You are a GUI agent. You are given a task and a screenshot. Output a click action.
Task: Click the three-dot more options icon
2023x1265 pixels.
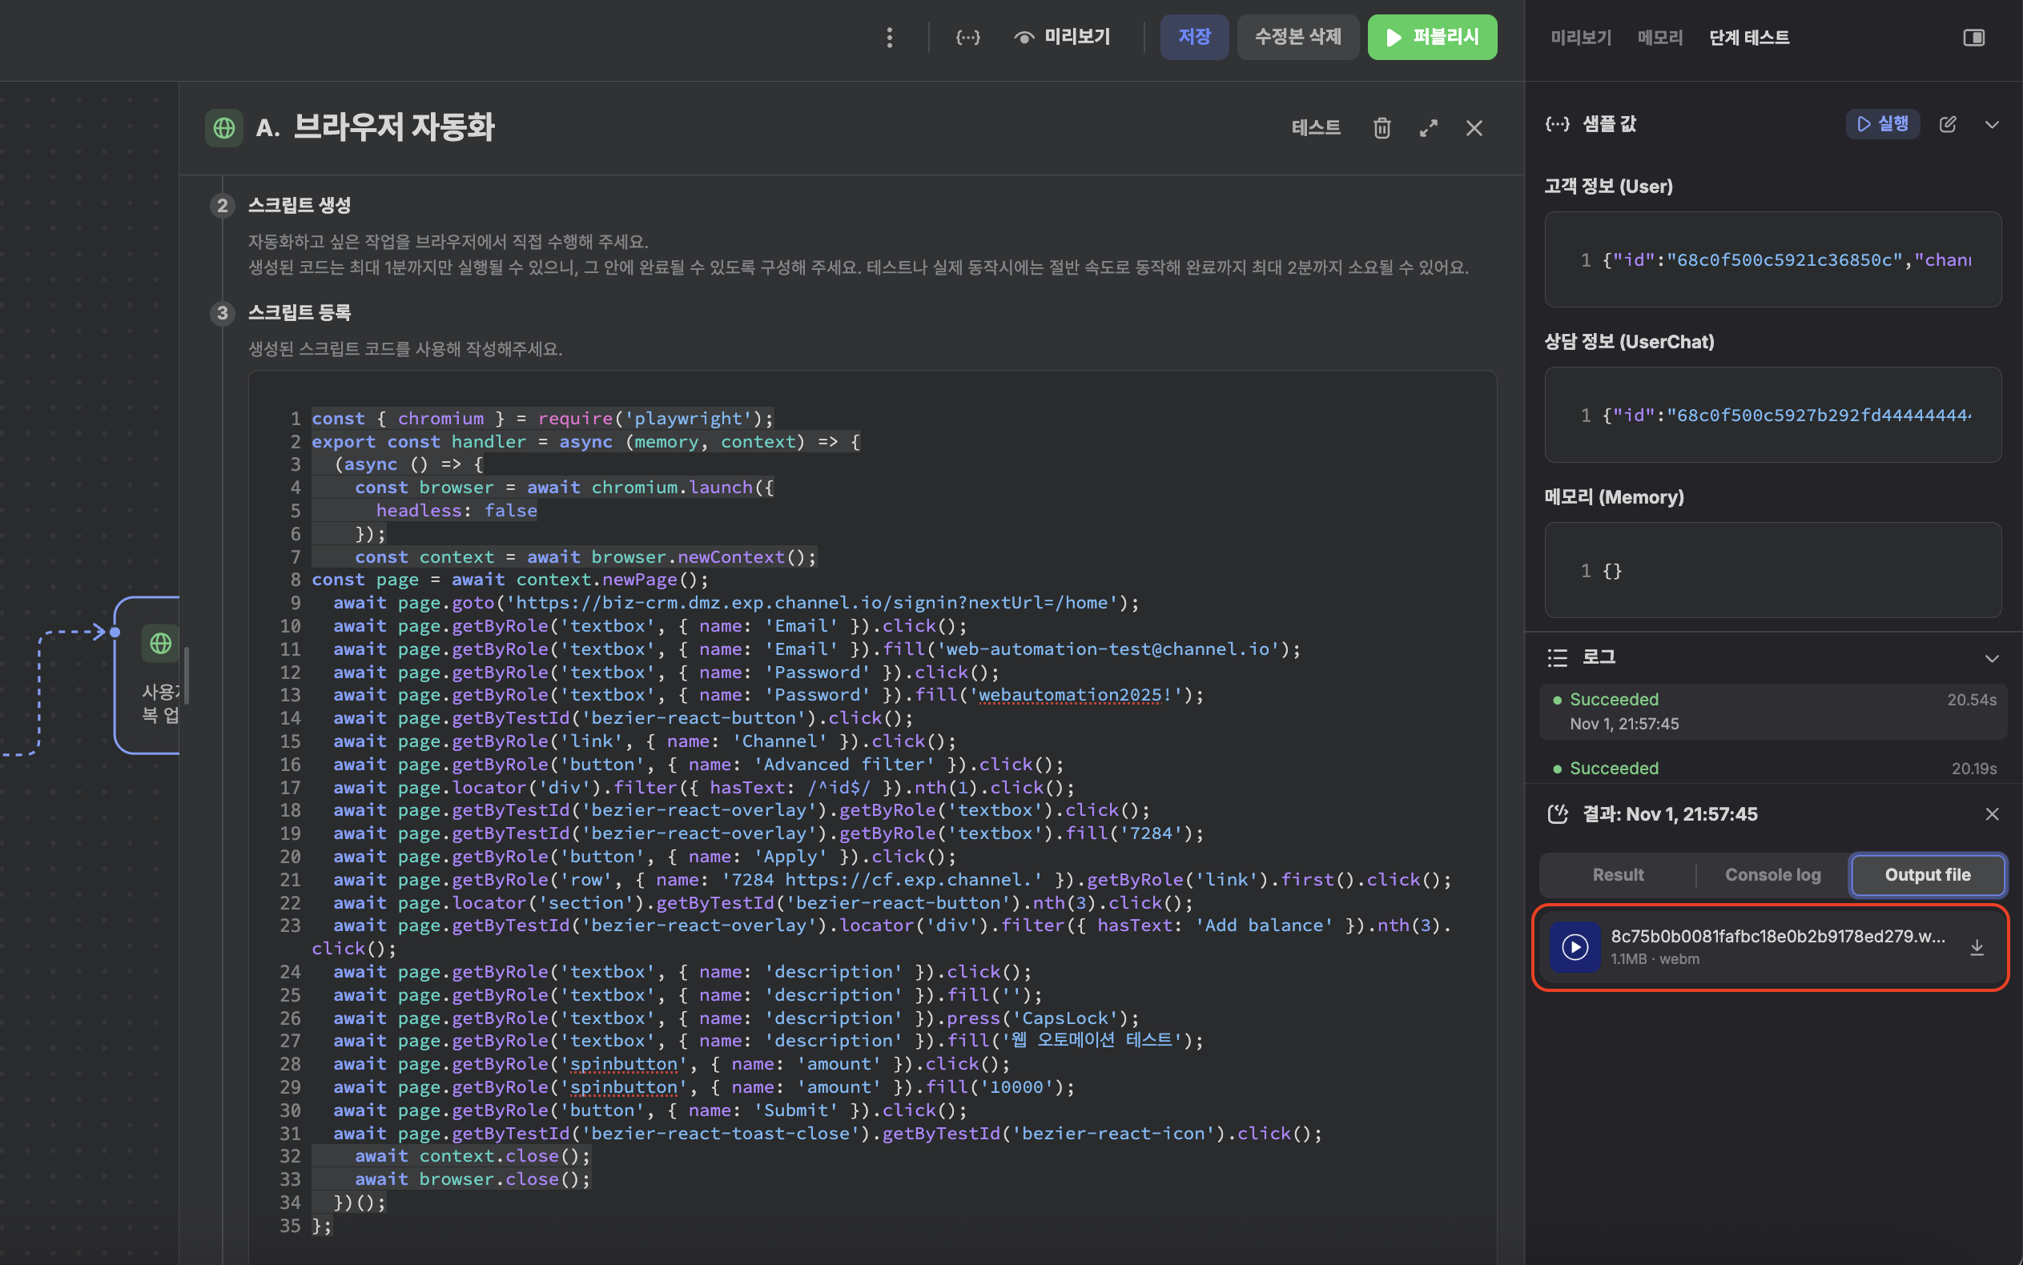(889, 38)
